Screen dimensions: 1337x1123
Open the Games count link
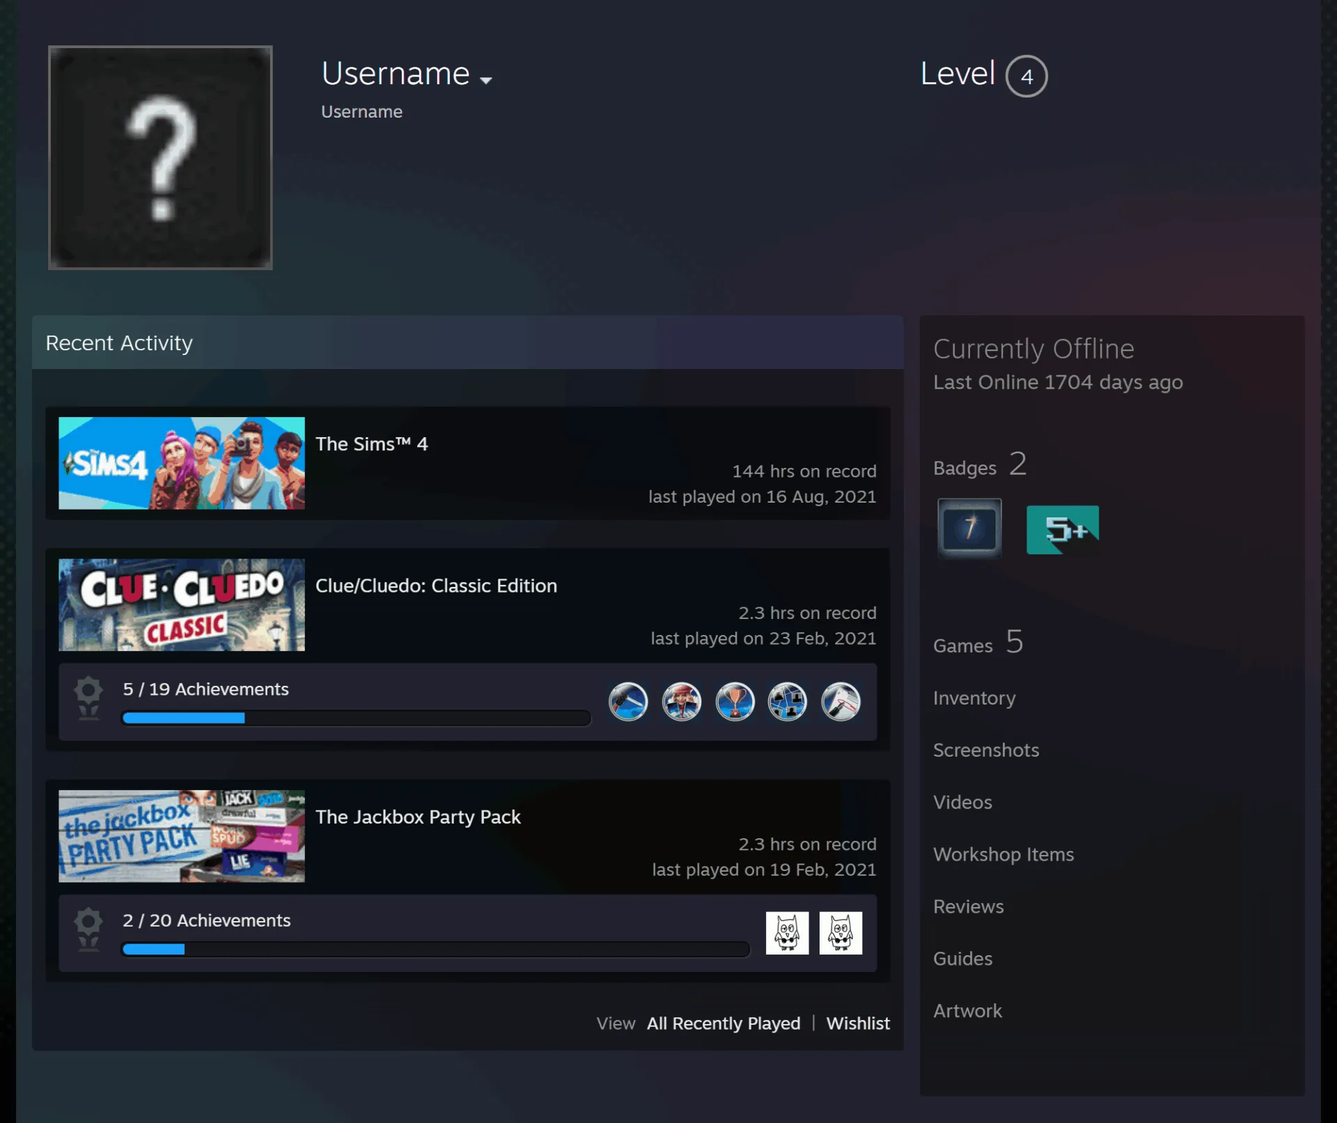coord(978,643)
